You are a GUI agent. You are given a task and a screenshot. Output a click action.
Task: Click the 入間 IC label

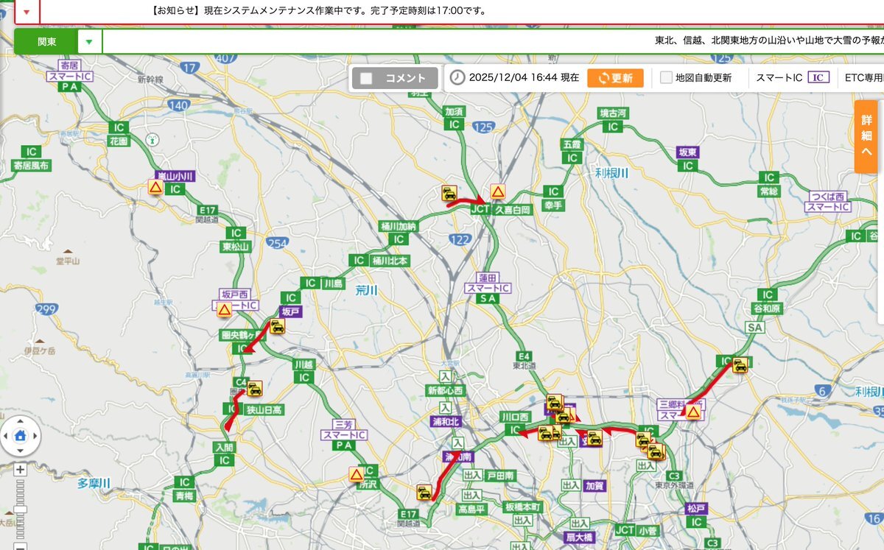224,447
